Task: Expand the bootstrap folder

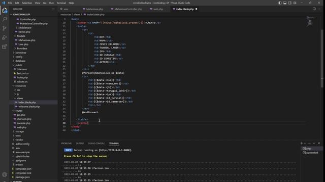Action: (21, 53)
